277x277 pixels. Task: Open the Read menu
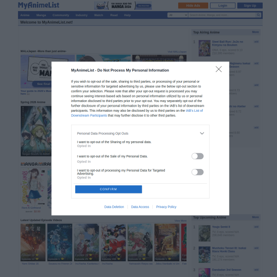point(114,15)
